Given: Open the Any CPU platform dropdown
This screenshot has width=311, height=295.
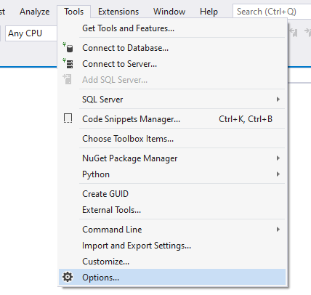Looking at the screenshot, I should click(31, 33).
